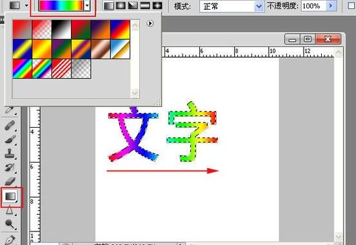This screenshot has height=245, width=356.
Task: Minimize the document window
Action: tap(292, 39)
